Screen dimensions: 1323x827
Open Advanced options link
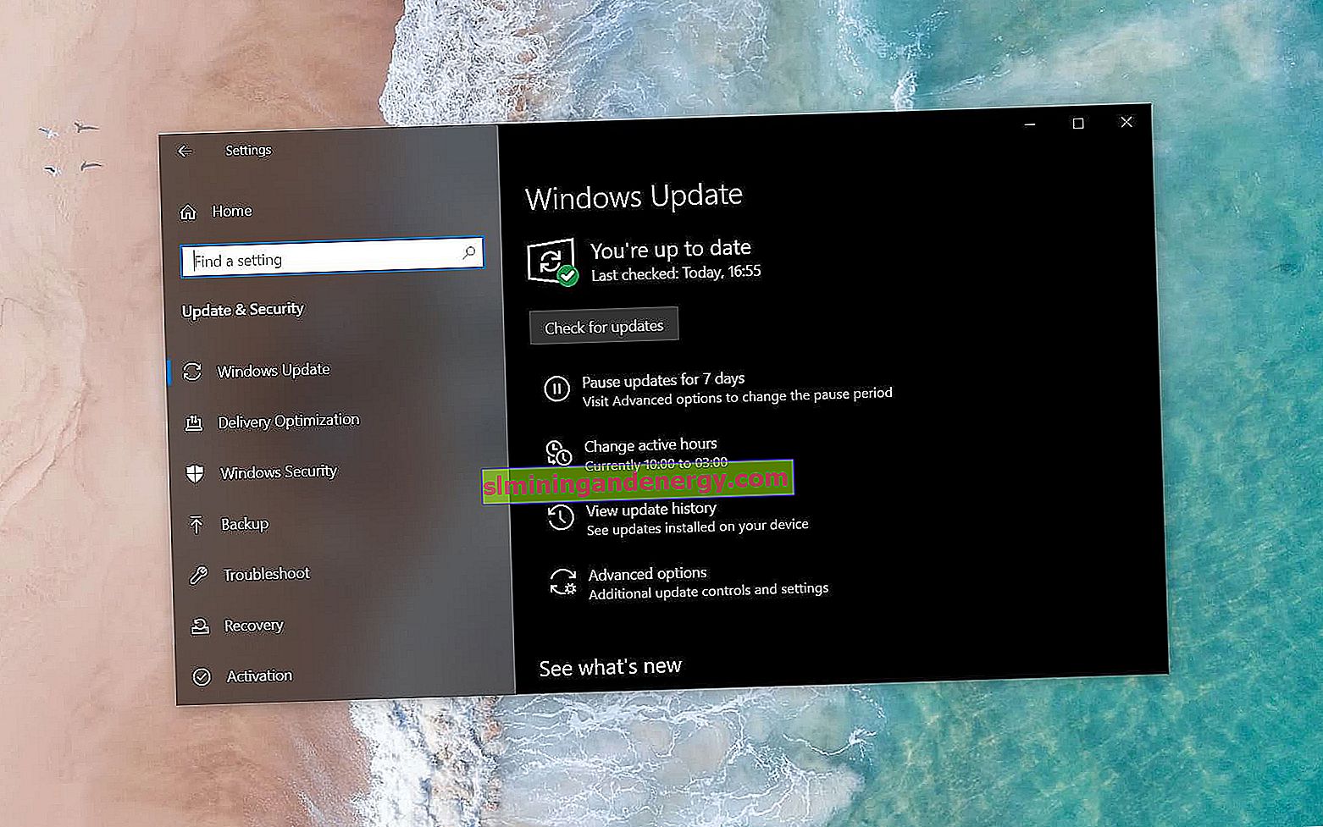coord(648,574)
